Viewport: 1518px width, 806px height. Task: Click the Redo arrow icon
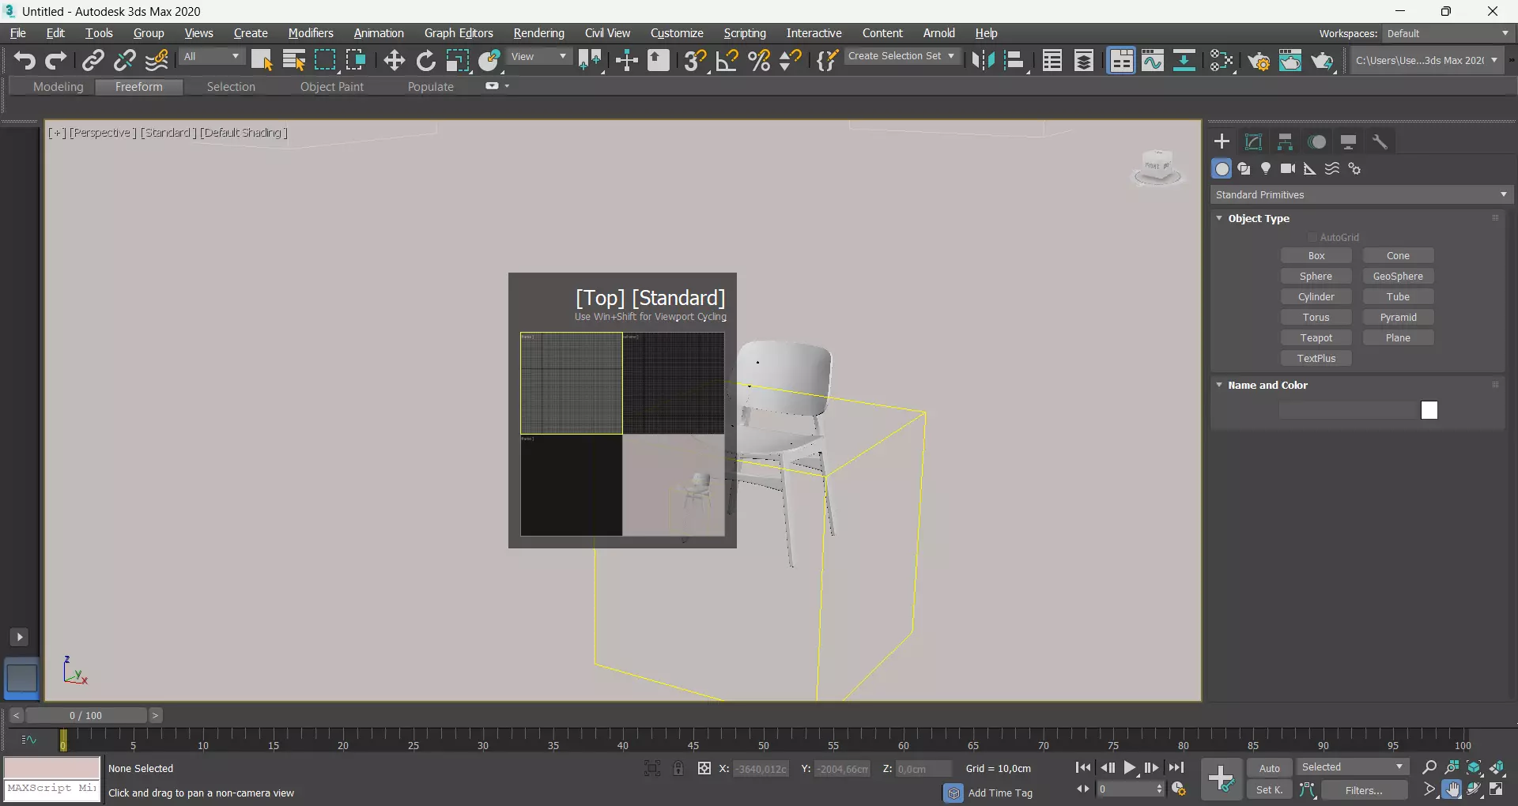coord(55,60)
